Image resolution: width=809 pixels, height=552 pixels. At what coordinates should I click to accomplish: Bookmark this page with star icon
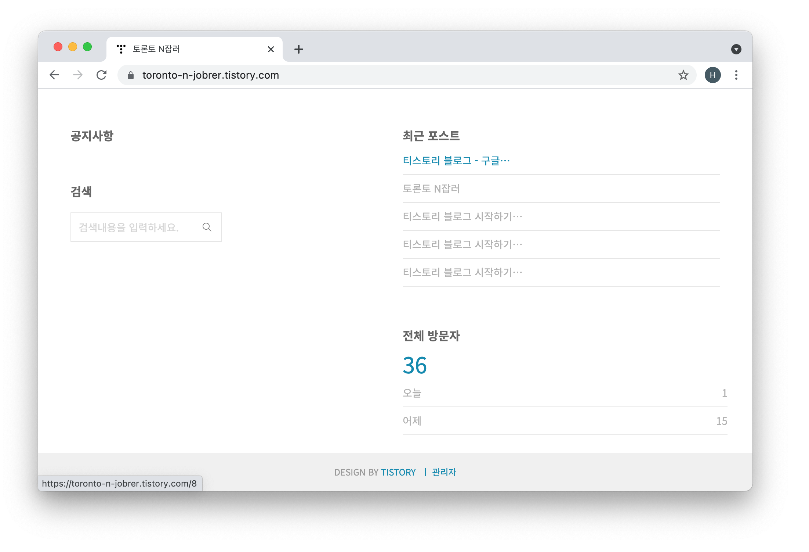[x=683, y=75]
